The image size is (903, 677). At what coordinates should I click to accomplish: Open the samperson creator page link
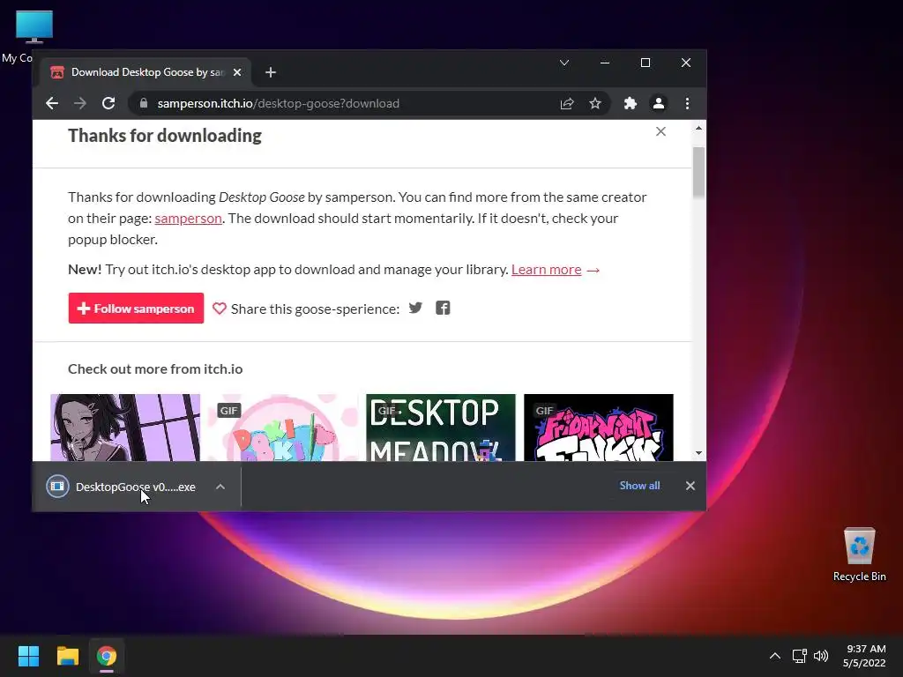(189, 219)
